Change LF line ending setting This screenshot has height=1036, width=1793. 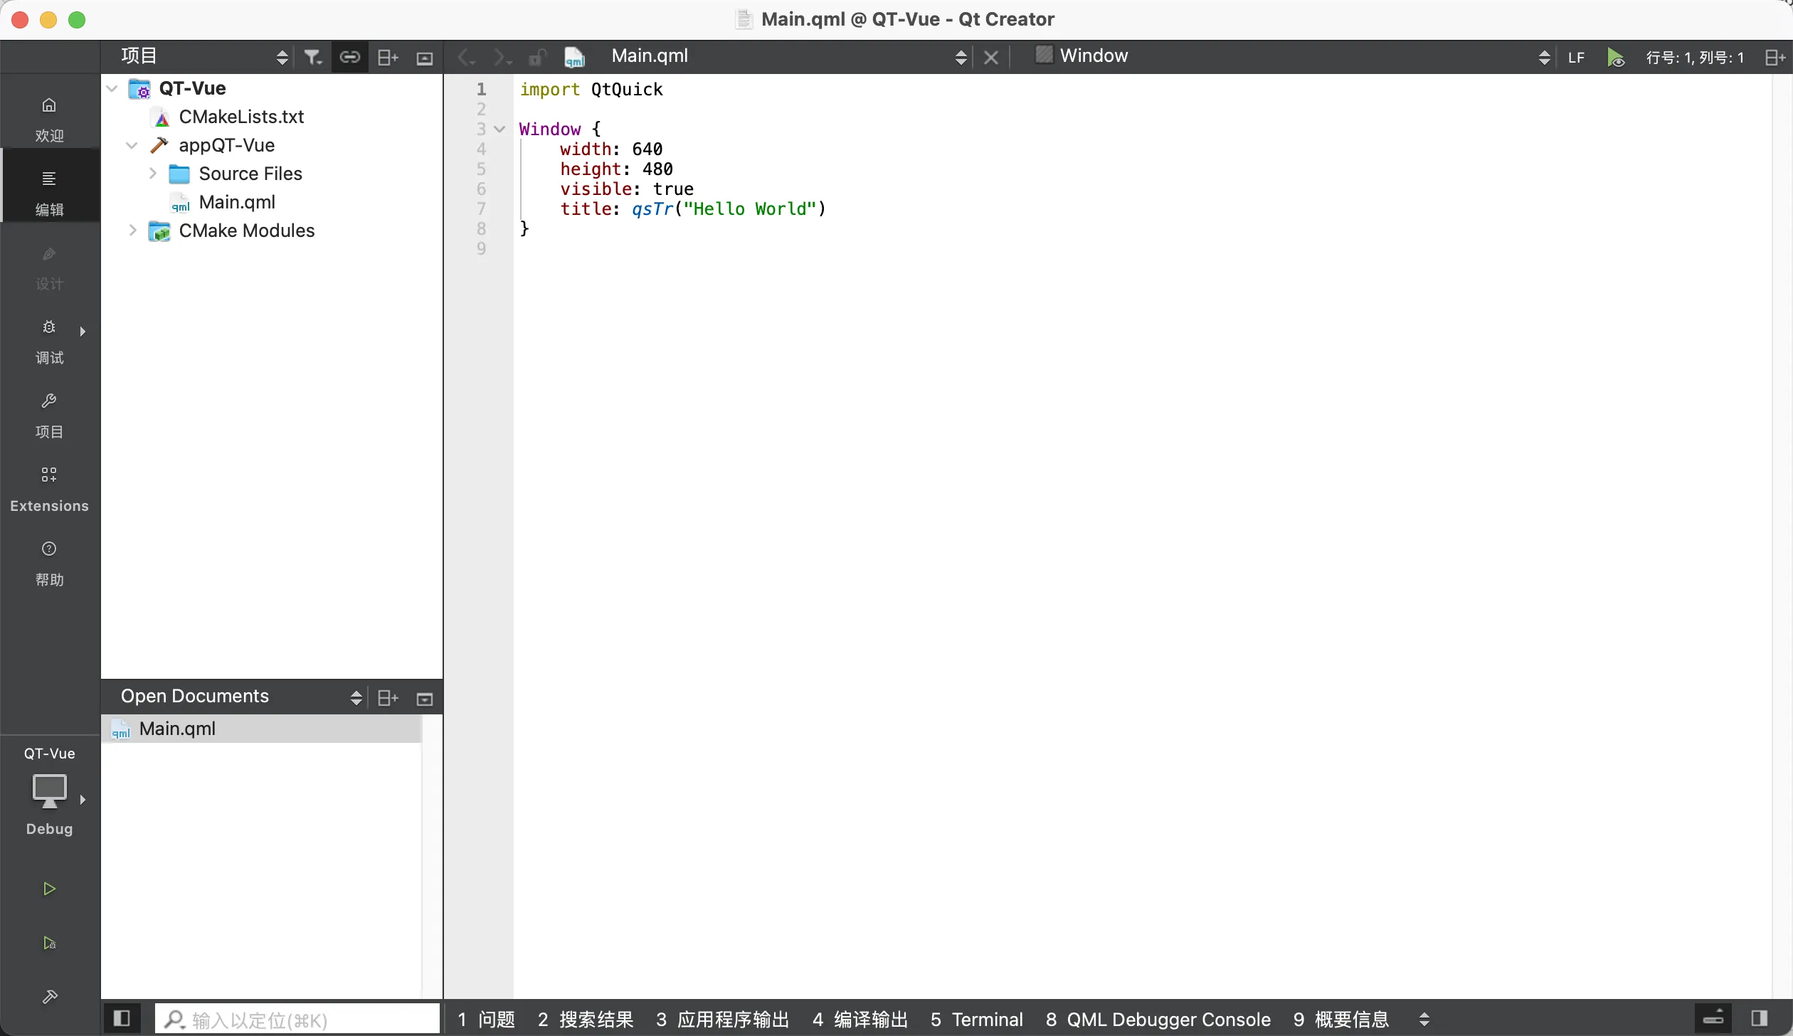pos(1577,58)
